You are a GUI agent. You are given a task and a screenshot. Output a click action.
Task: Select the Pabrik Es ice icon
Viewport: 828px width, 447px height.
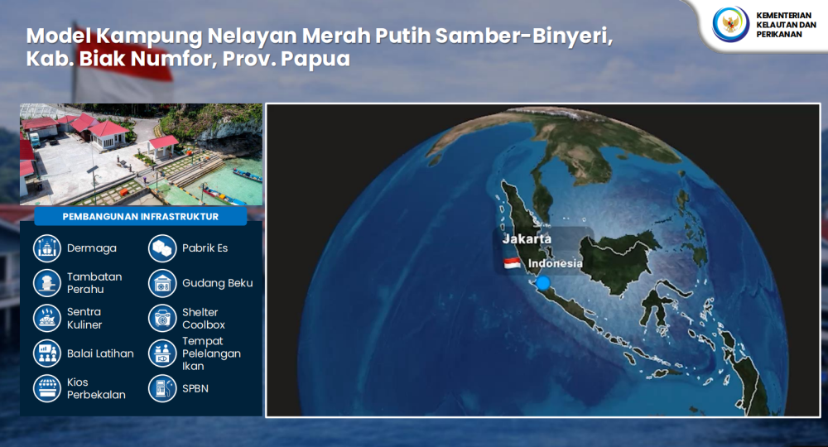(161, 248)
